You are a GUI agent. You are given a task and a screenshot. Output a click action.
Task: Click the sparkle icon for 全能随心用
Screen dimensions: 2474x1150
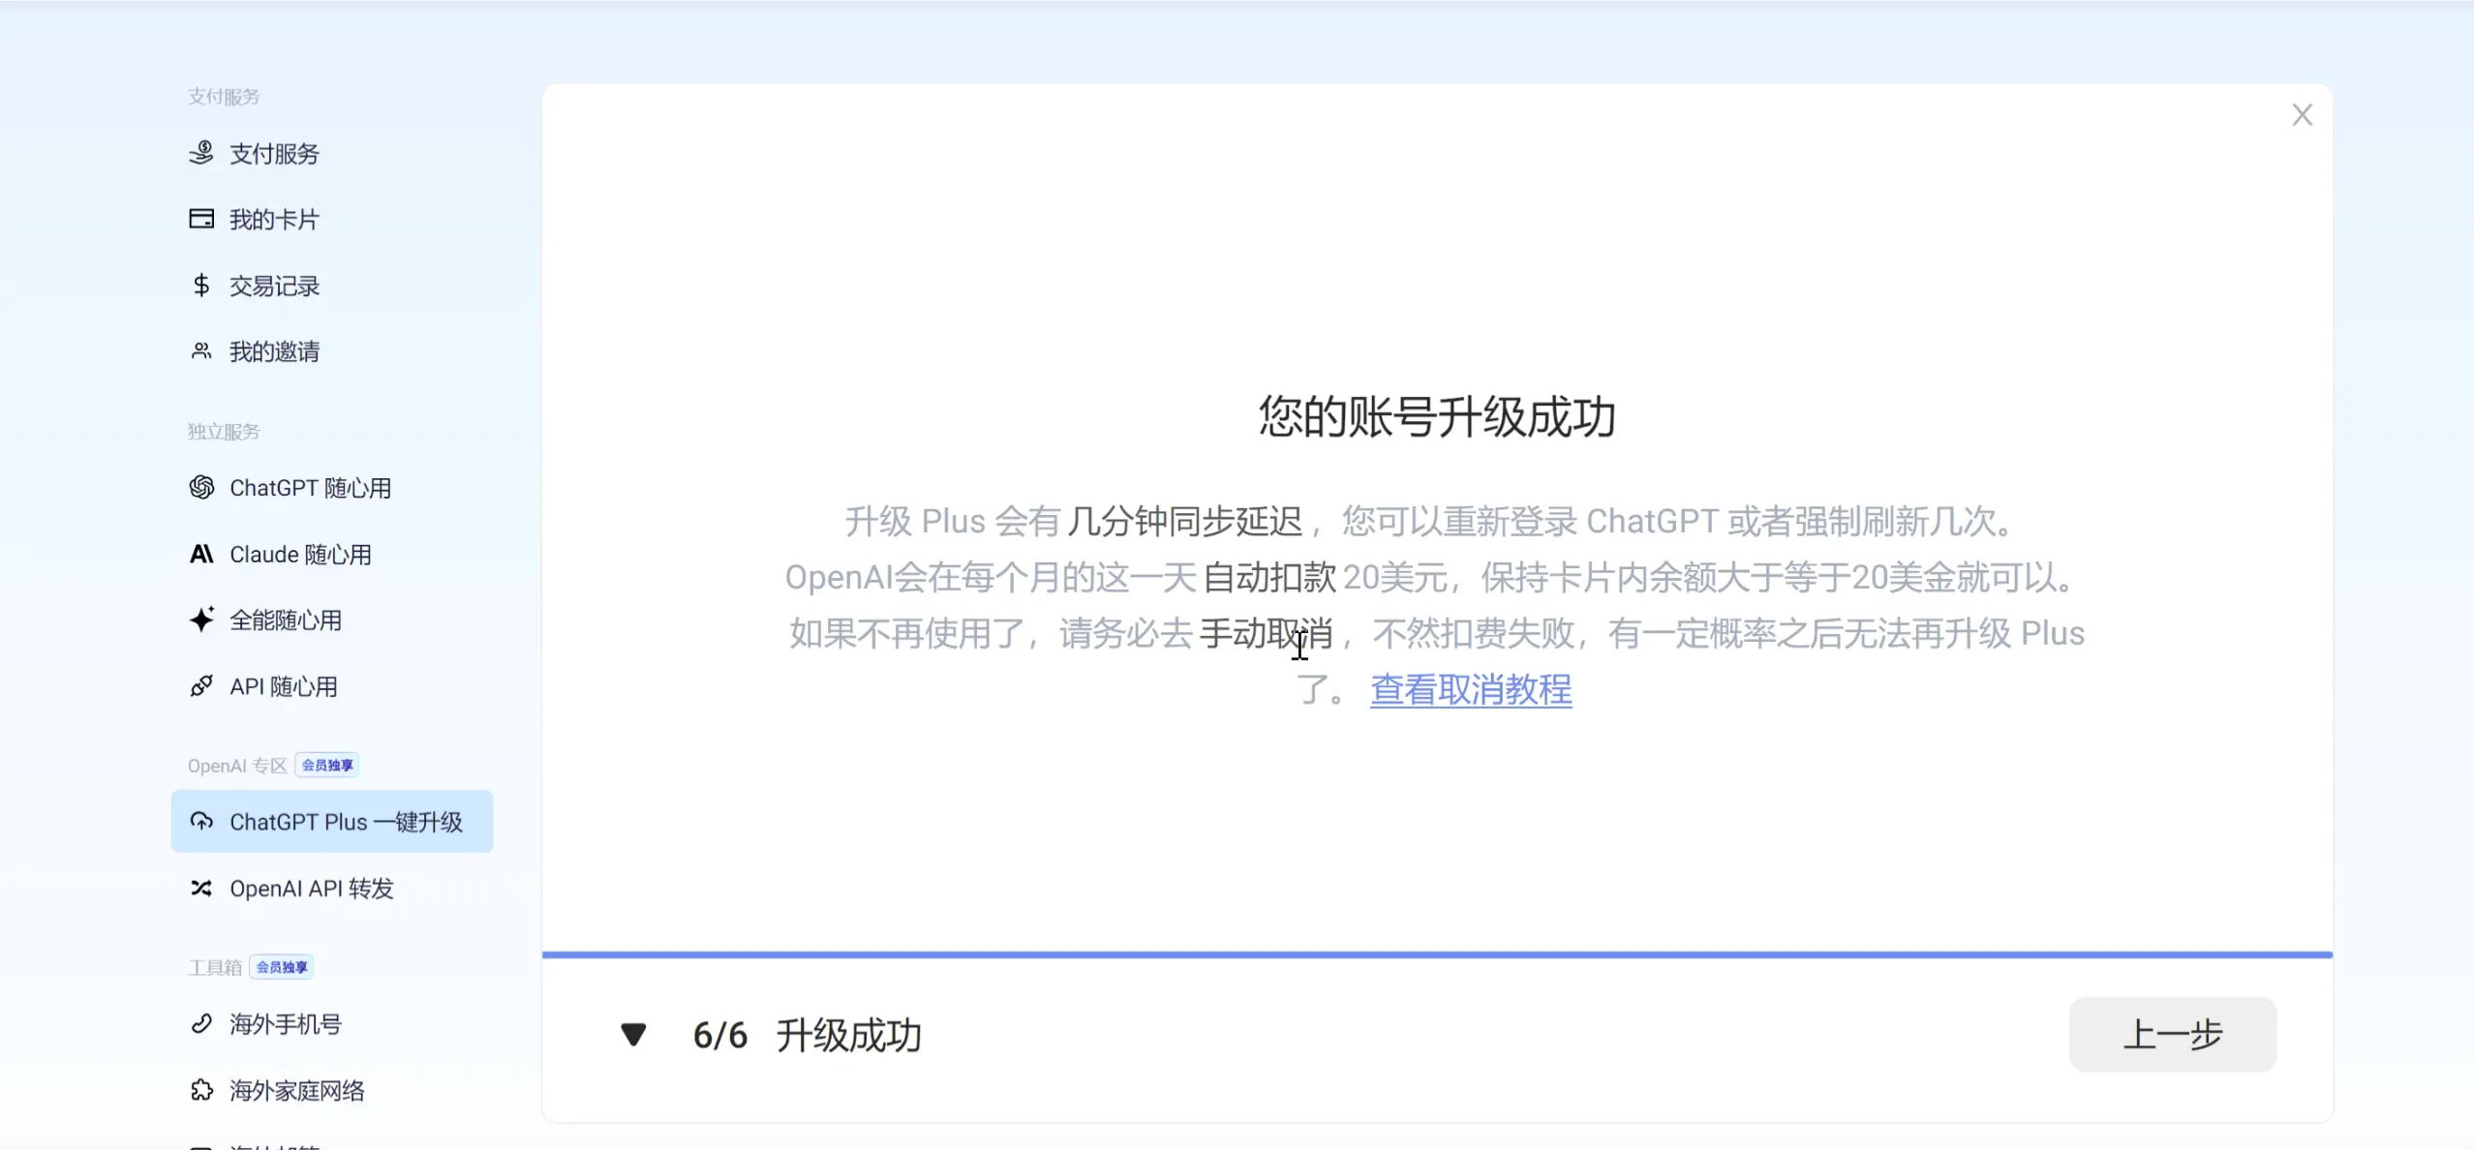point(200,620)
